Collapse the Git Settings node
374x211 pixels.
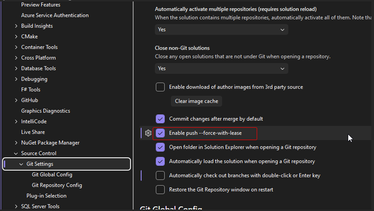[21, 164]
